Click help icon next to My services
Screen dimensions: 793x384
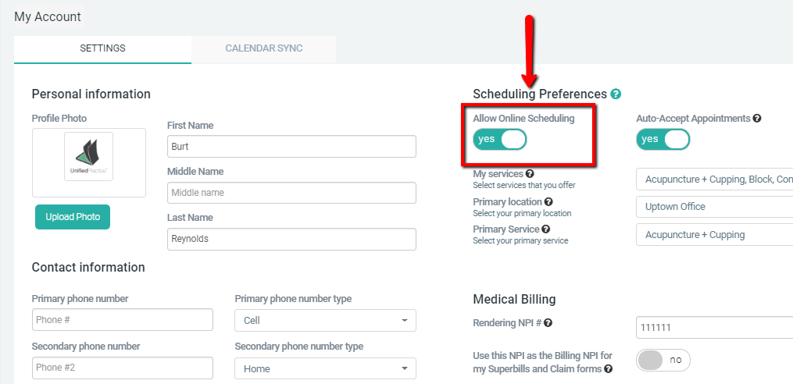[x=530, y=174]
